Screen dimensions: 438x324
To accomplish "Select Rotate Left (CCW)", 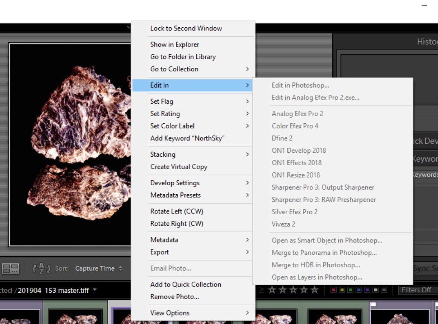I will 193,211.
